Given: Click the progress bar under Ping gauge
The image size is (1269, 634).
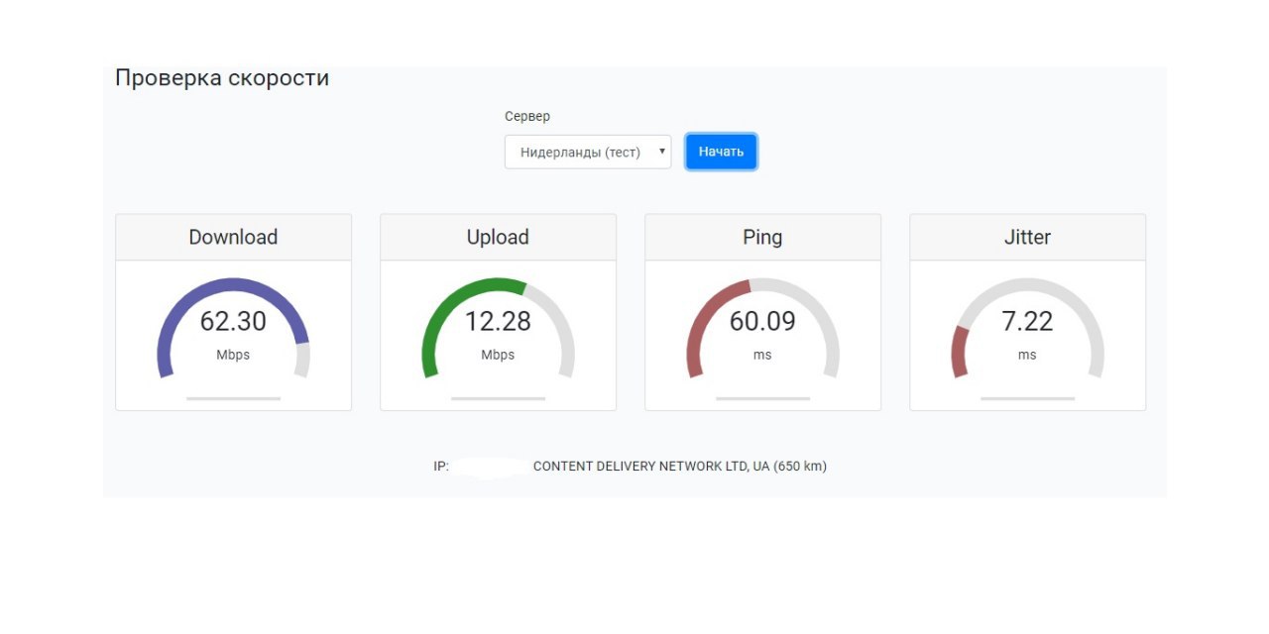Looking at the screenshot, I should [762, 398].
